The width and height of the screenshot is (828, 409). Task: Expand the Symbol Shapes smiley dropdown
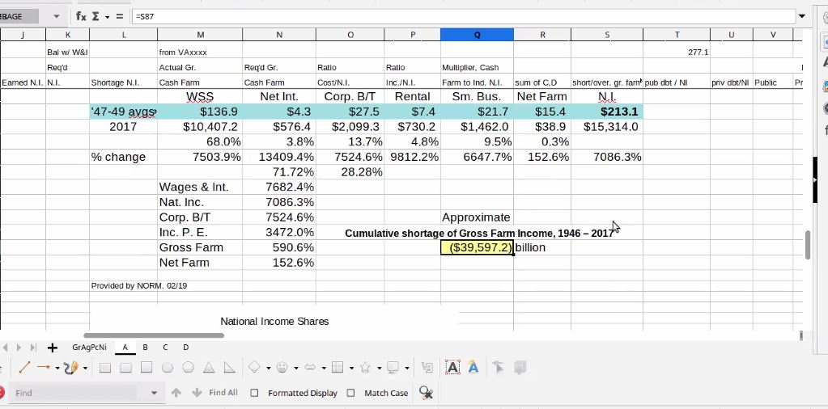click(x=295, y=368)
